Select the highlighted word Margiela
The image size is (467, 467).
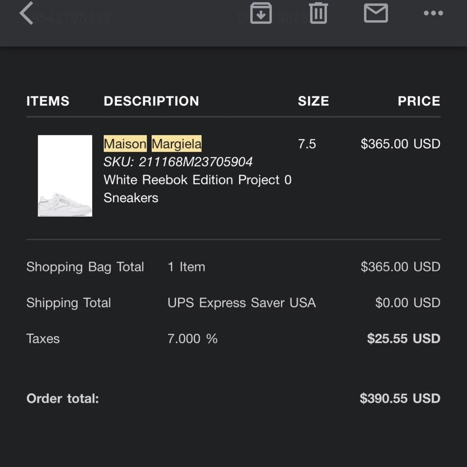coord(177,144)
